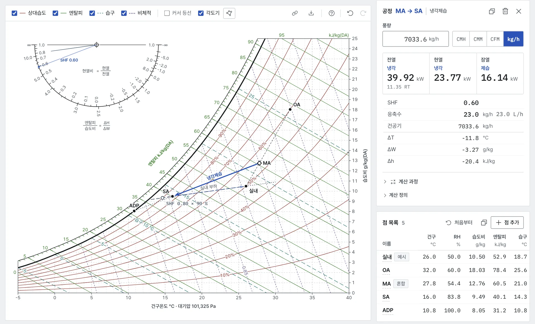Copy the point list with the copy icon
Screen dimensions: 535x324
click(484, 222)
